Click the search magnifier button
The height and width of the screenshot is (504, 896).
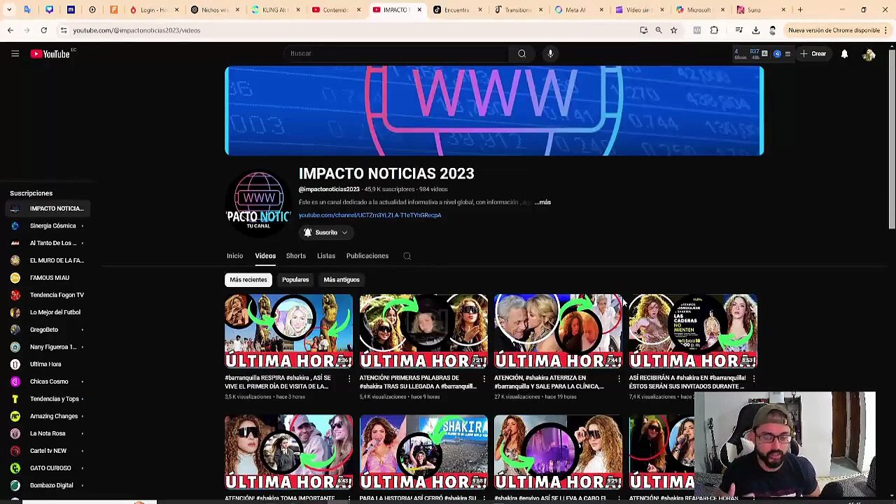521,53
